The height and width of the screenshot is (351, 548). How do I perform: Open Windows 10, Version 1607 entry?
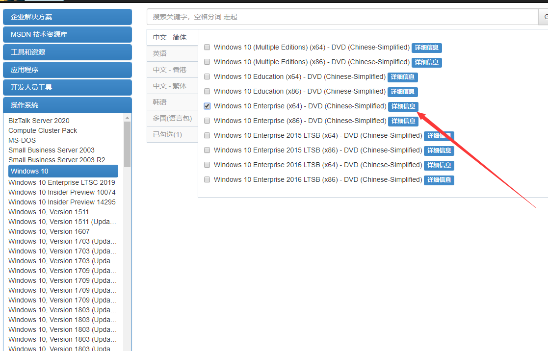tap(49, 231)
